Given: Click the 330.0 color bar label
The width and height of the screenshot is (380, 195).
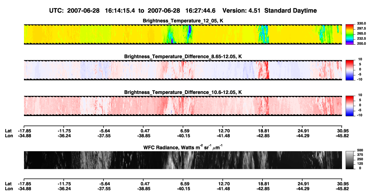Looking at the screenshot, I should pos(361,24).
